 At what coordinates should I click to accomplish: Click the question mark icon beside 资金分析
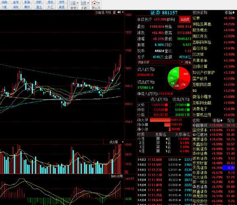pyautogui.click(x=182, y=62)
